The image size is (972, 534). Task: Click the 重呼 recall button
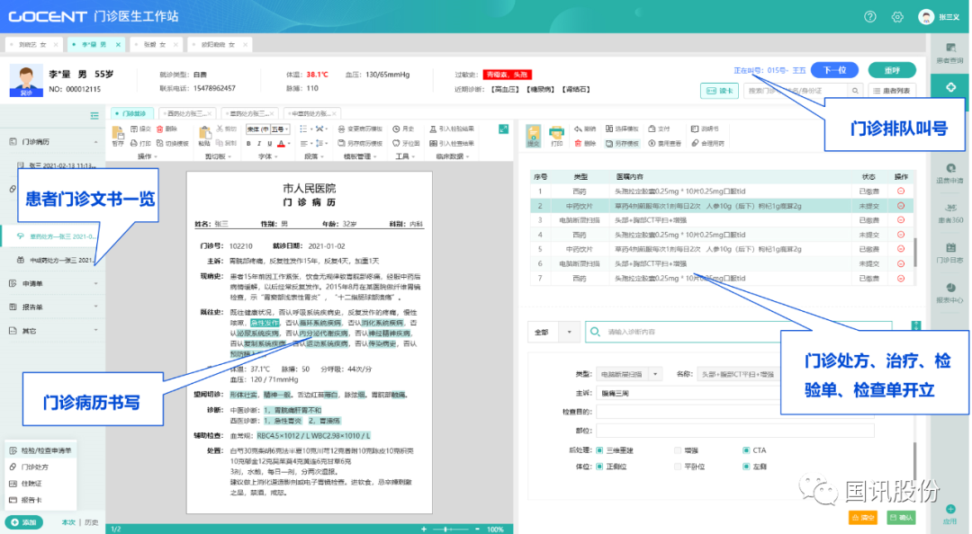click(x=892, y=70)
